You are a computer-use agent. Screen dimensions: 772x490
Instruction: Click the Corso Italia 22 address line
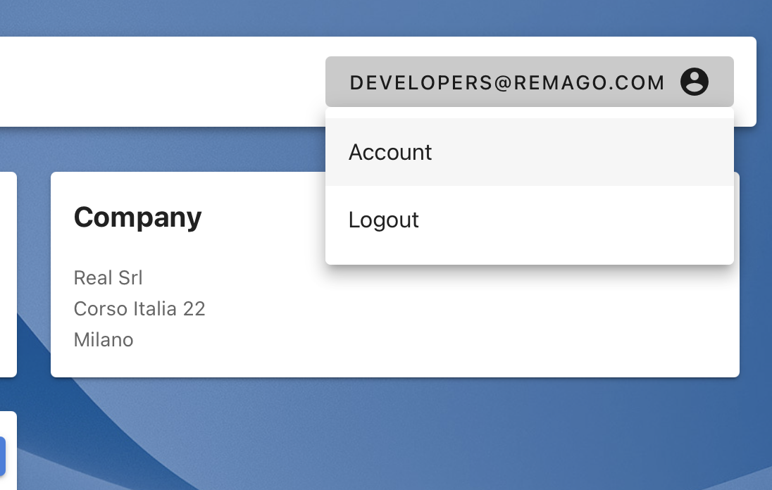[139, 308]
